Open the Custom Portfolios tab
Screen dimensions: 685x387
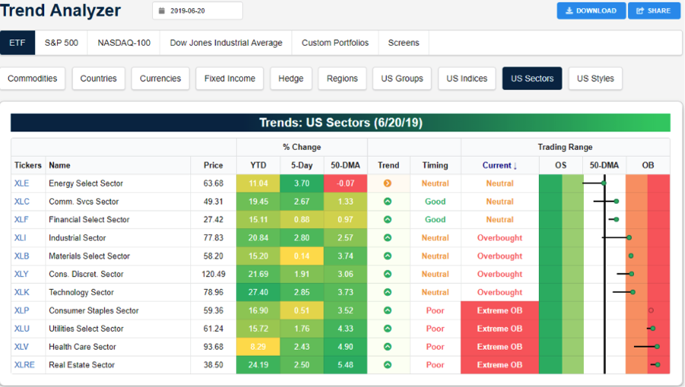[x=335, y=43]
